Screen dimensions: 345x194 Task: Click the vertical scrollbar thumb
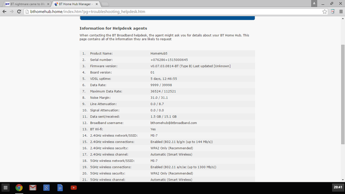pyautogui.click(x=343, y=94)
